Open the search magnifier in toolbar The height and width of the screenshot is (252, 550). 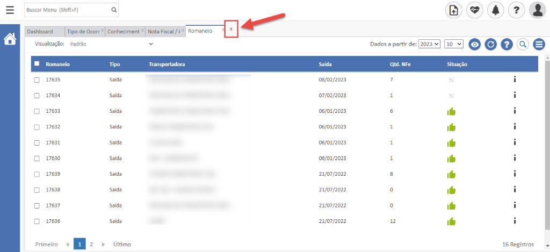523,45
